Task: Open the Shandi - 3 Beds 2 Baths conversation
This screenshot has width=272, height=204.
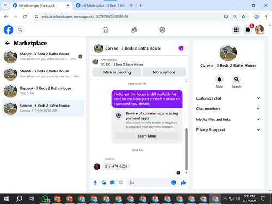Action: coord(43,73)
